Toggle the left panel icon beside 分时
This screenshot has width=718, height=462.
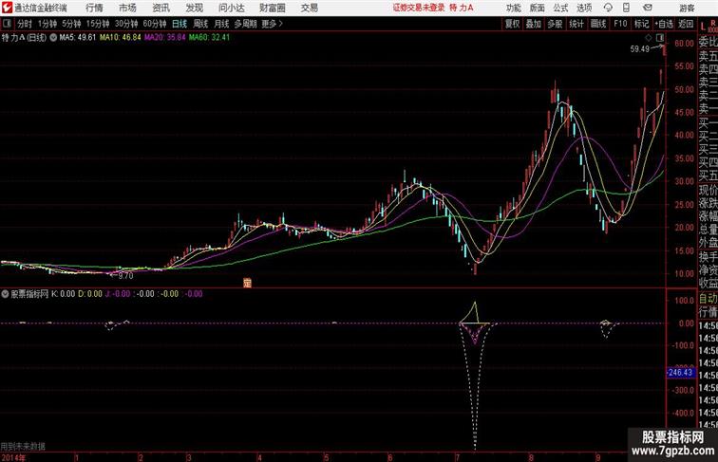tap(7, 24)
